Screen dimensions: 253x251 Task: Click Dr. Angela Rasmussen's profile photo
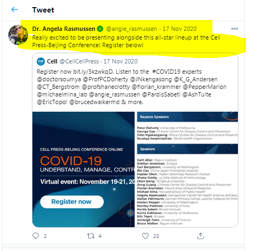[x=18, y=35]
